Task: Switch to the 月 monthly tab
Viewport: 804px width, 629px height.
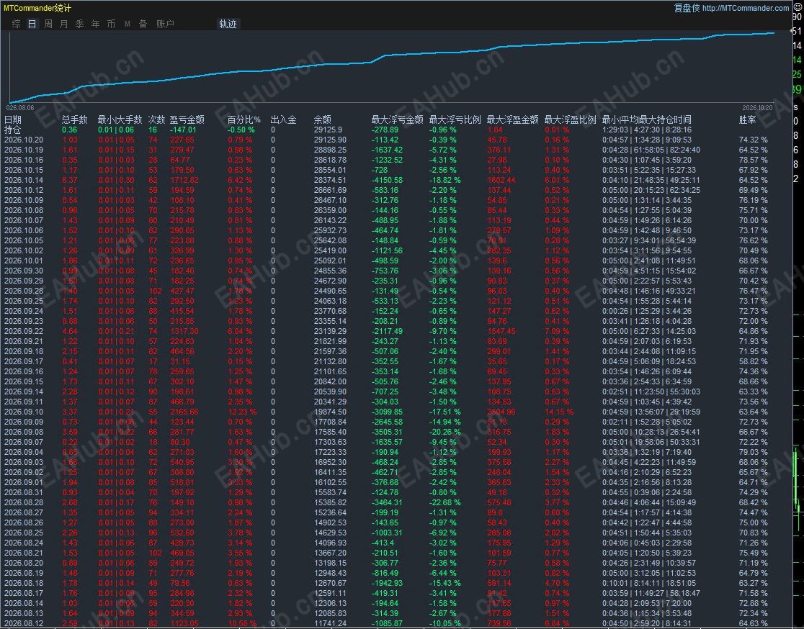Action: 64,24
